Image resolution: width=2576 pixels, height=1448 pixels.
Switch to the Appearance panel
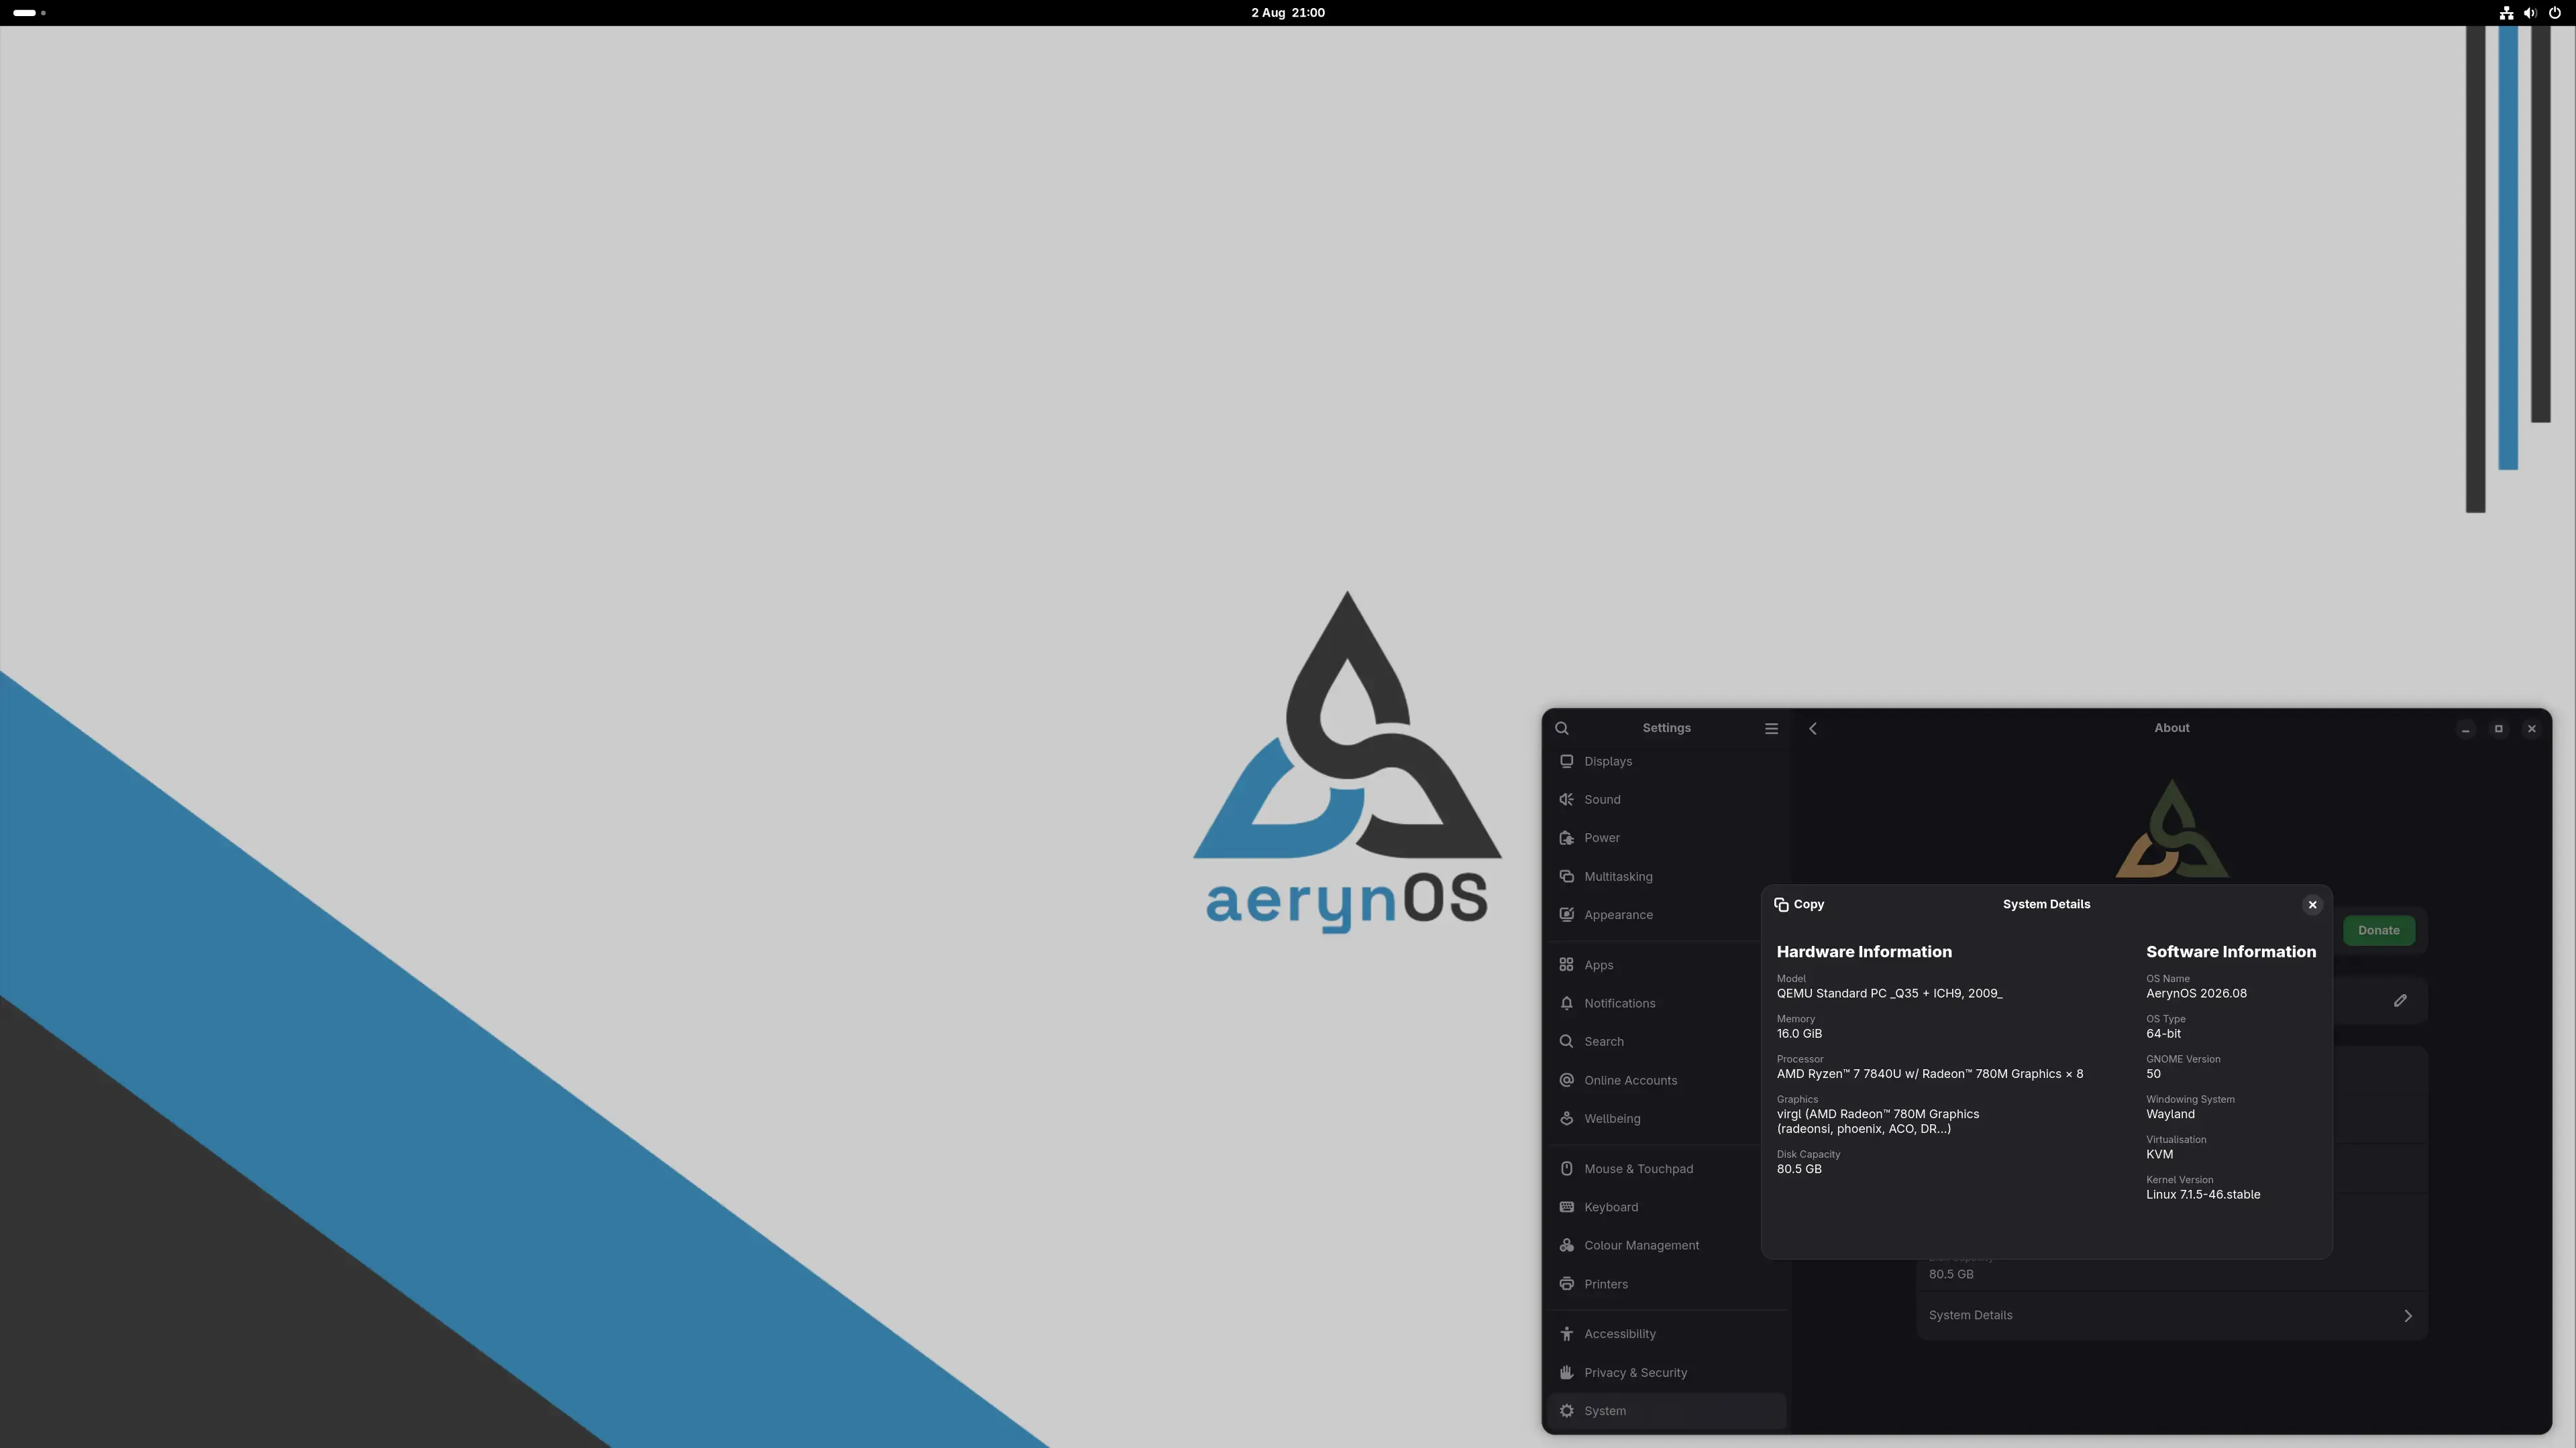(x=1667, y=915)
